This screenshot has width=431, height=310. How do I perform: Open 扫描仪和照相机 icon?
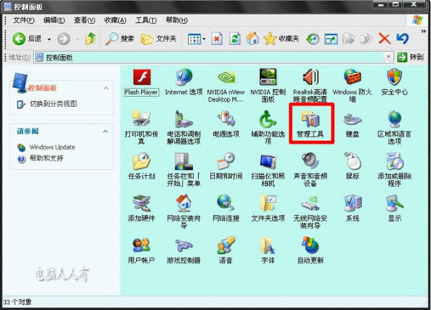tap(268, 170)
